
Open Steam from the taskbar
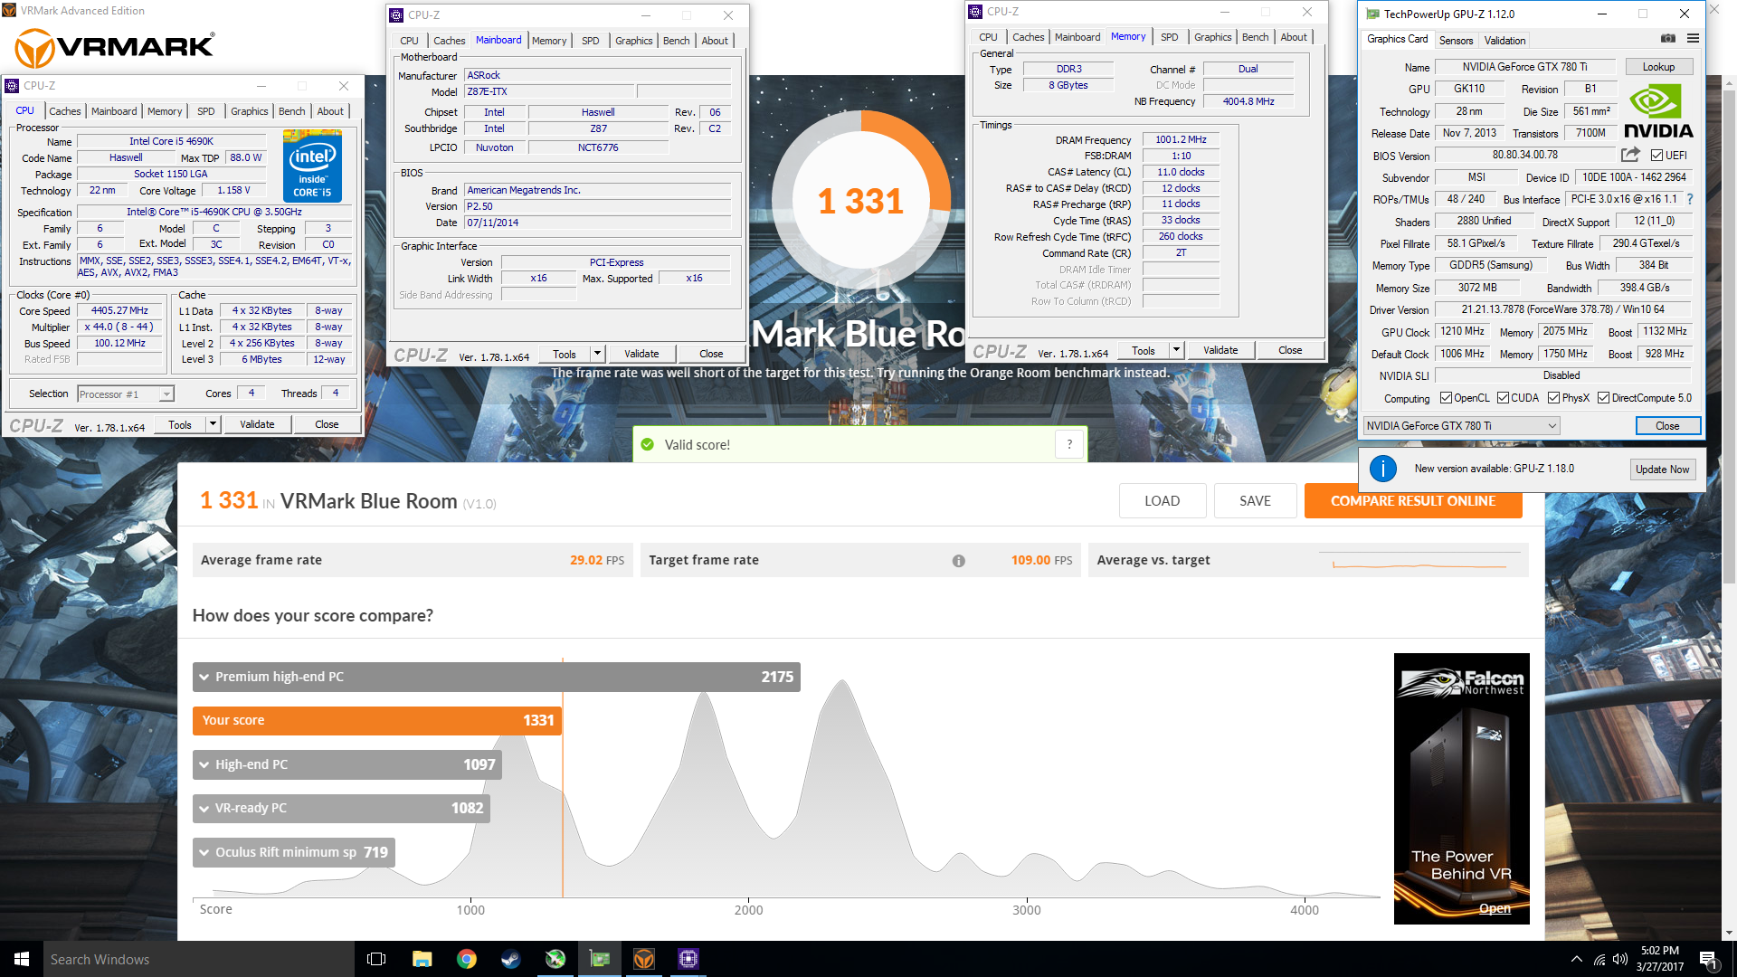511,959
